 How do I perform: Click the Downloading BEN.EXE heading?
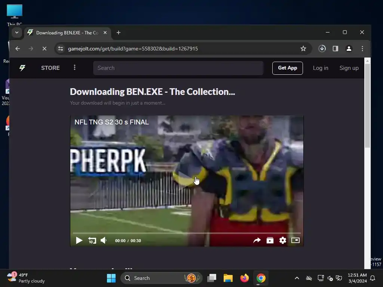coord(153,92)
